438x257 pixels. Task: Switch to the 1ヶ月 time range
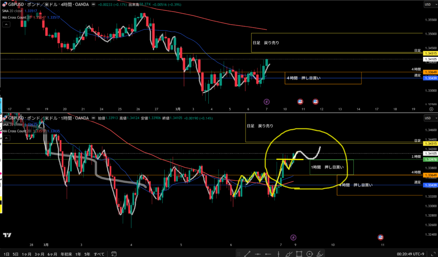[x=27, y=254]
